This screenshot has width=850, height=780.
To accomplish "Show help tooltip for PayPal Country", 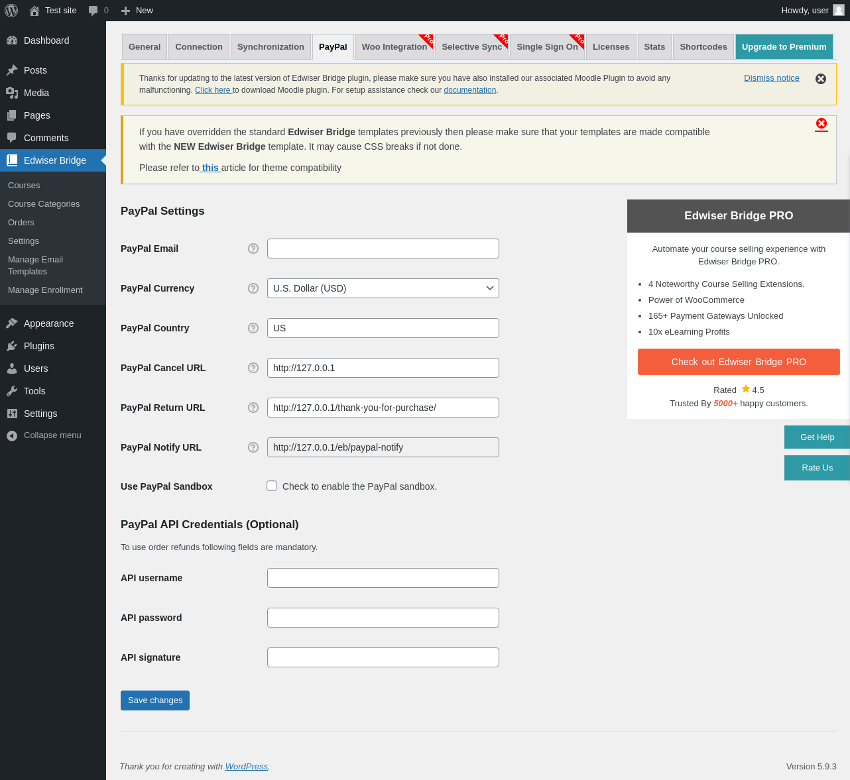I will (x=253, y=328).
